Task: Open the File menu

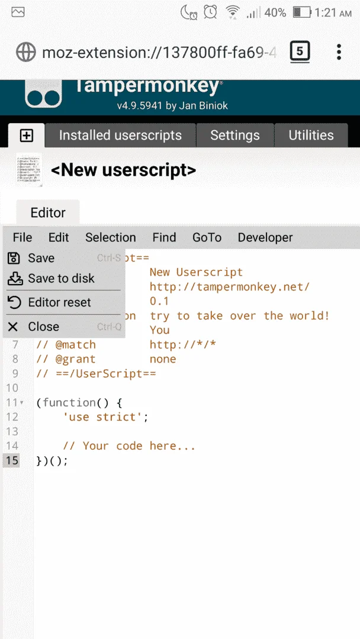Action: 22,238
